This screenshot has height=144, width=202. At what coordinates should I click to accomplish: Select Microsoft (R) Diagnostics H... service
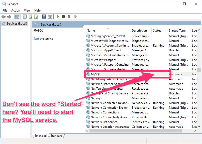pos(110,41)
